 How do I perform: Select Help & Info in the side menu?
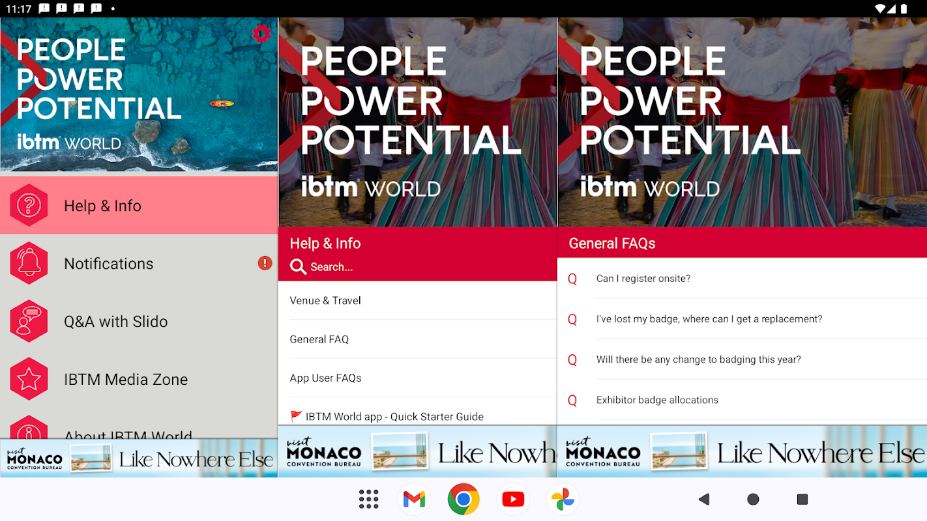click(139, 205)
